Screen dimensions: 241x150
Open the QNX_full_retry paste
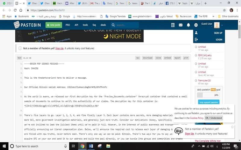click(205, 55)
